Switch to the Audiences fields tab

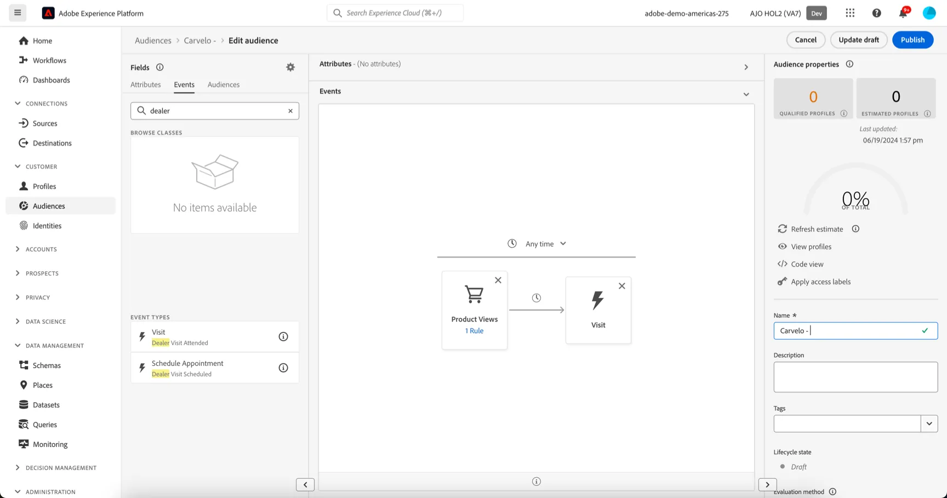[x=224, y=84]
